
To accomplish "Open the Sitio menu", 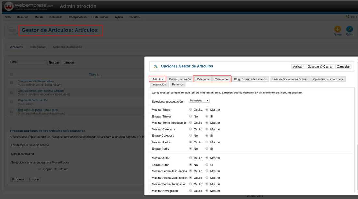I will click(x=8, y=17).
